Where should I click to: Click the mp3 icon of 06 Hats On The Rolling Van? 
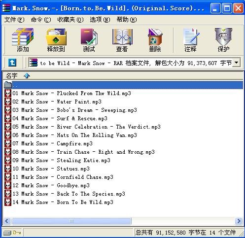point(8,135)
